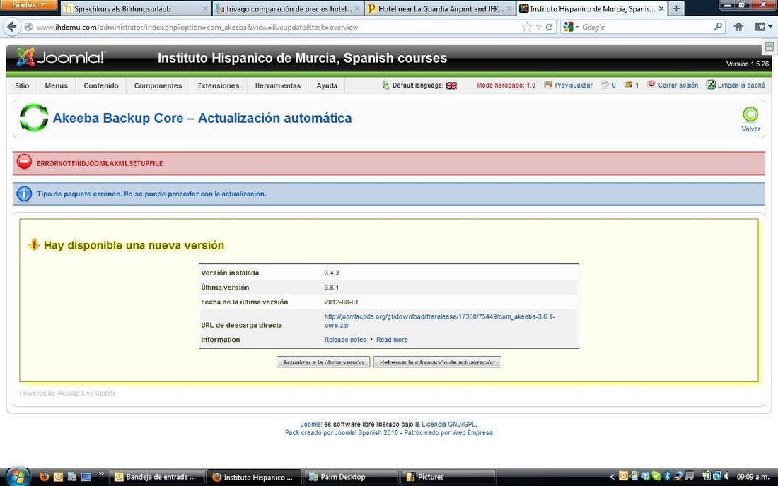Click the Show Desktop quick launch icon
The width and height of the screenshot is (778, 486).
coord(86,477)
